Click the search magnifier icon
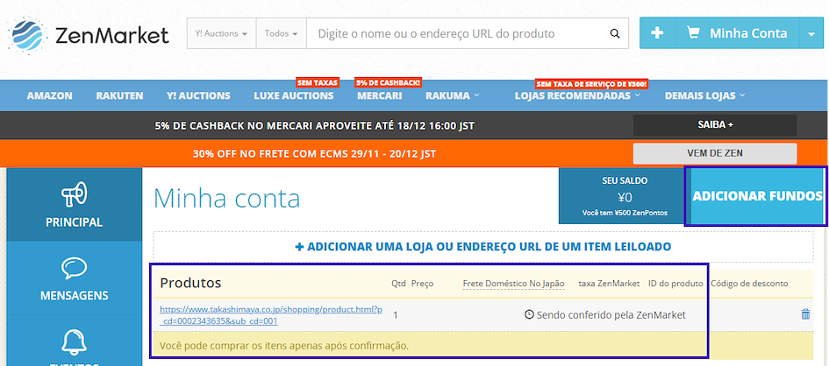 coord(614,34)
